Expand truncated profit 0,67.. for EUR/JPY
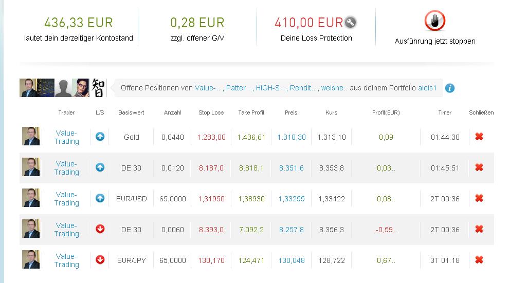 click(386, 260)
